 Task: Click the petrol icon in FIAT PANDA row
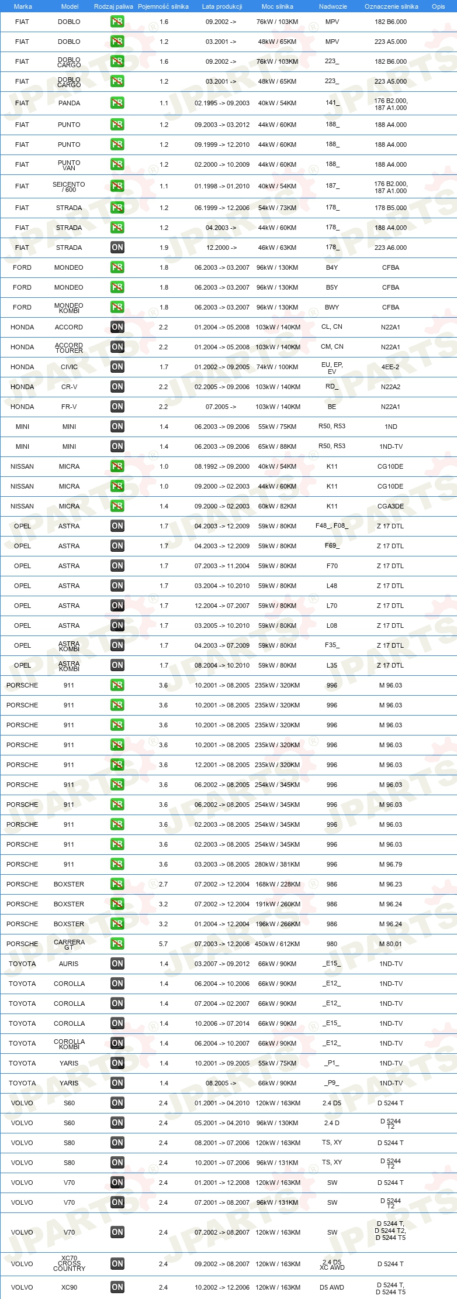pos(117,103)
